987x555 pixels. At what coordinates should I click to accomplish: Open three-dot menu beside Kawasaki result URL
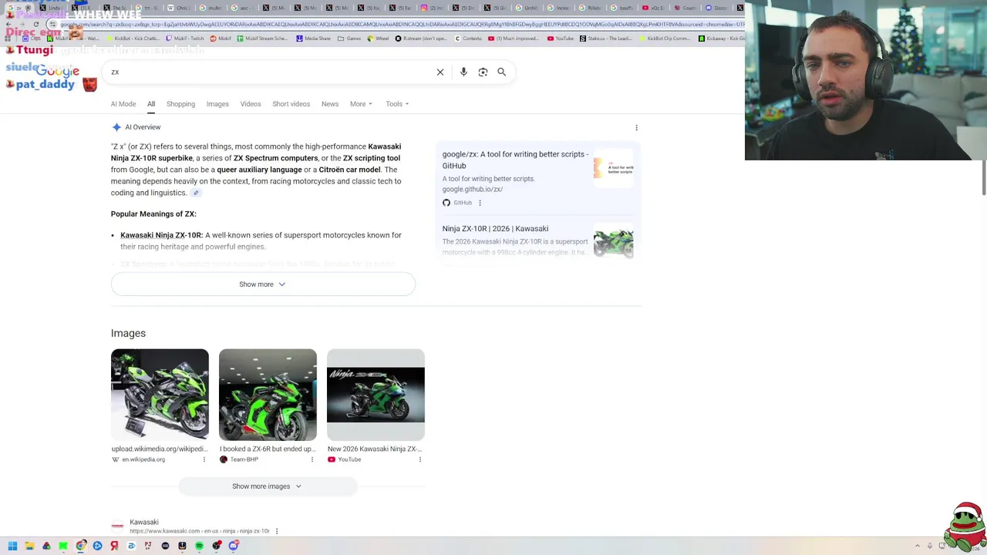[277, 531]
